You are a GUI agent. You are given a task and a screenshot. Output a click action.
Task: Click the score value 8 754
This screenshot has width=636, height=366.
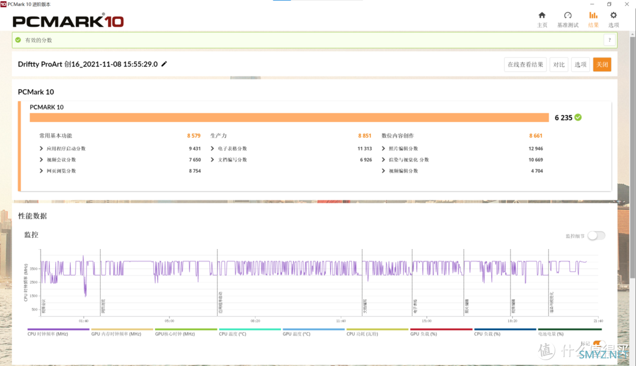coord(195,171)
